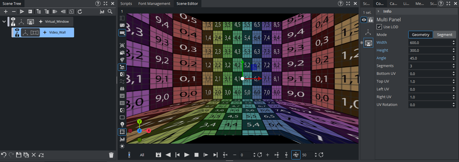Screen dimensions: 459x162
Task: Click the light bulb icon in editor sidebar
Action: (122, 125)
